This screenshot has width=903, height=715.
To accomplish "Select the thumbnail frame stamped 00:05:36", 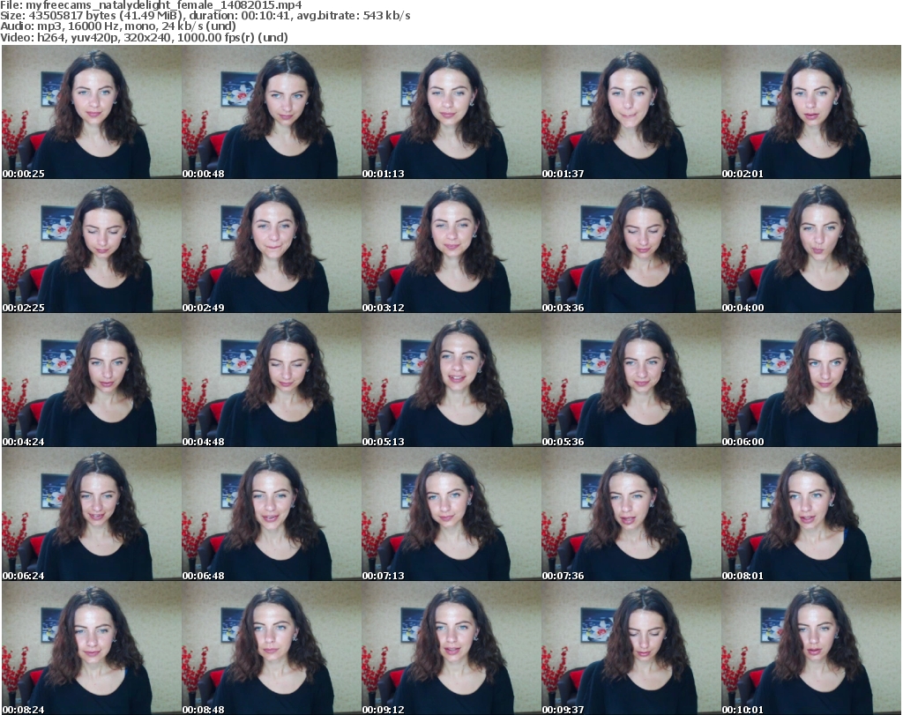I will (631, 381).
